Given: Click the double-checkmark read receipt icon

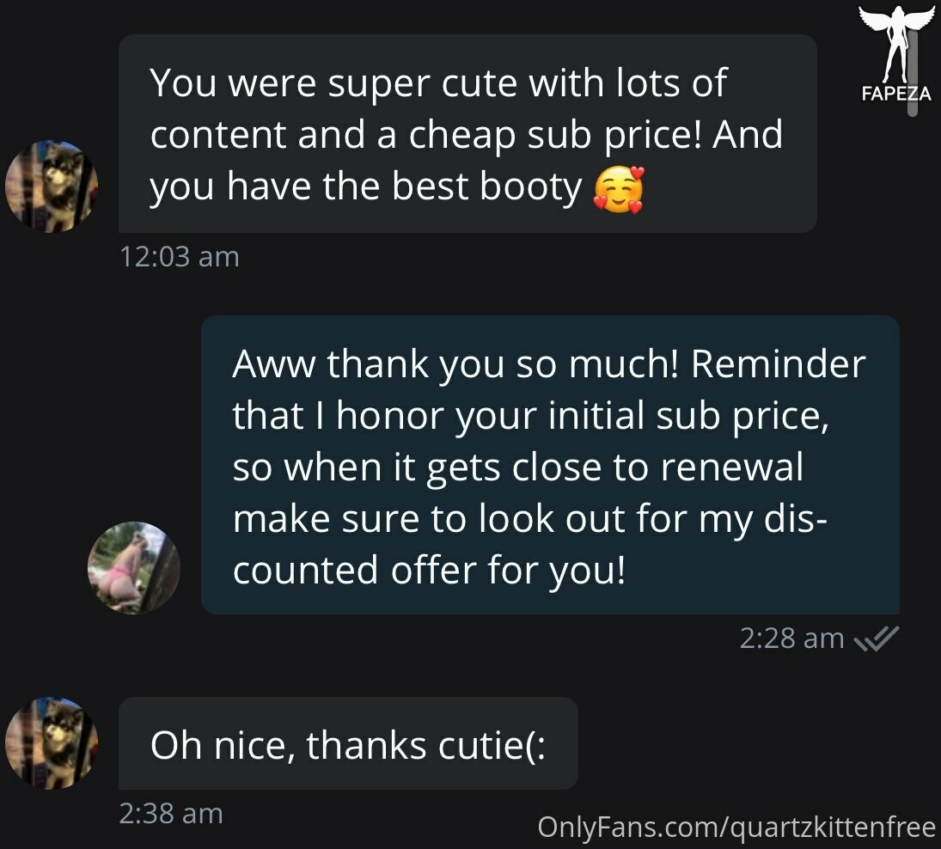Looking at the screenshot, I should [x=877, y=638].
